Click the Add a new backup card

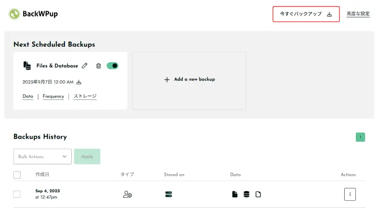(189, 81)
